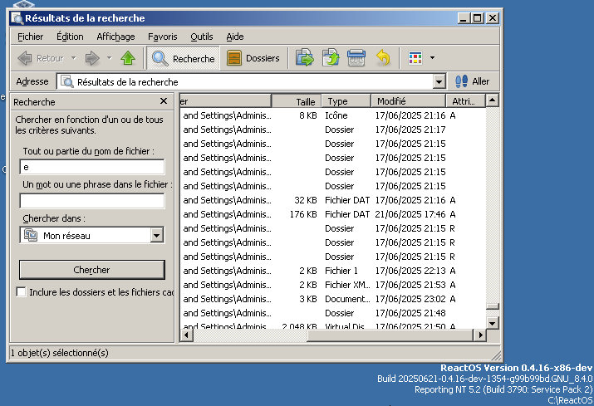Click the Up one level green arrow

[x=128, y=58]
